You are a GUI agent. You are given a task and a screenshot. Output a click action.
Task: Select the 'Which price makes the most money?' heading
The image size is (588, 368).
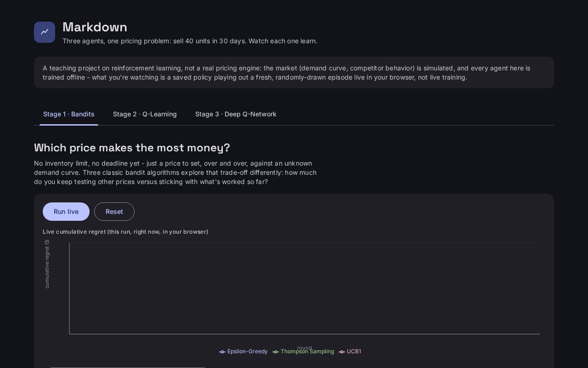point(132,148)
